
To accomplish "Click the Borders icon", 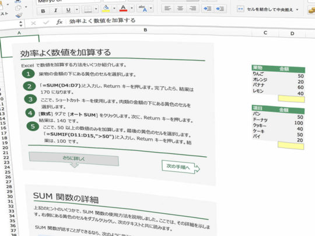I will coord(87,9).
